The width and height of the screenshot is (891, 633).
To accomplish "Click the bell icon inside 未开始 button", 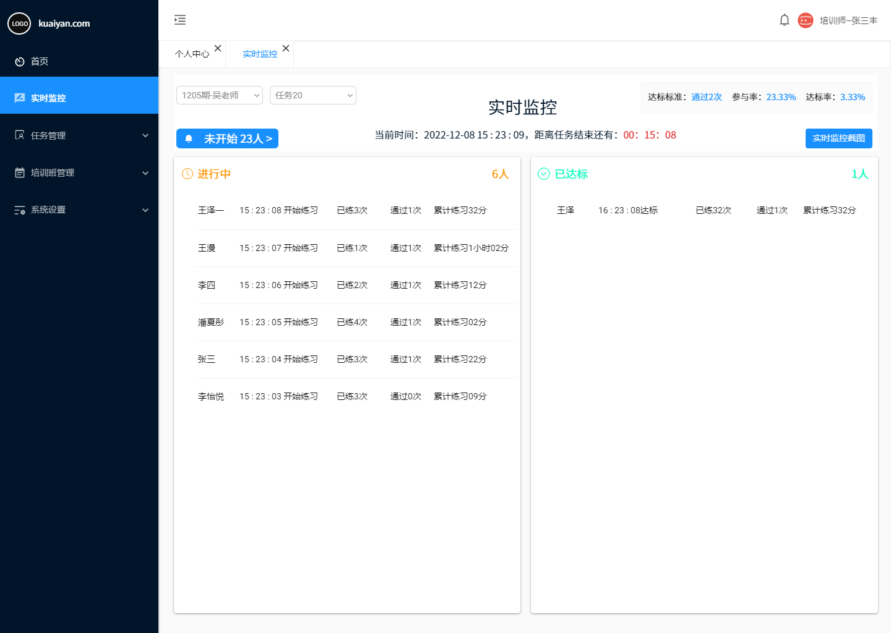I will click(x=189, y=138).
